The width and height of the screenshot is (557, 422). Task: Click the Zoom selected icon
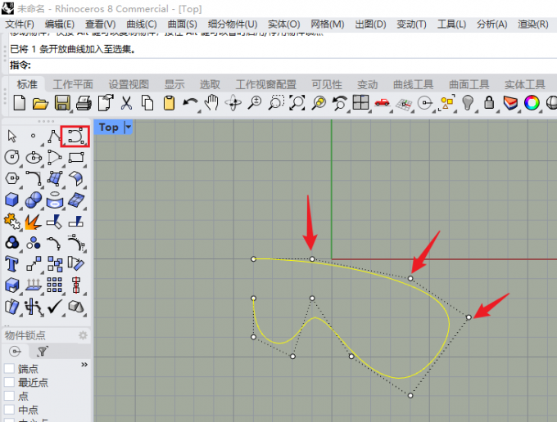coord(319,103)
